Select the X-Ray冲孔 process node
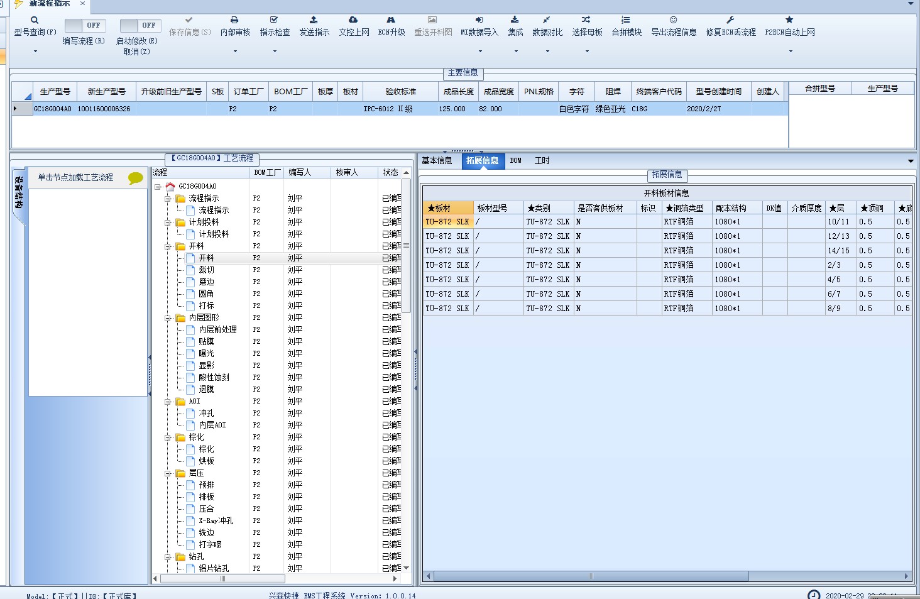Image resolution: width=920 pixels, height=599 pixels. pyautogui.click(x=216, y=521)
